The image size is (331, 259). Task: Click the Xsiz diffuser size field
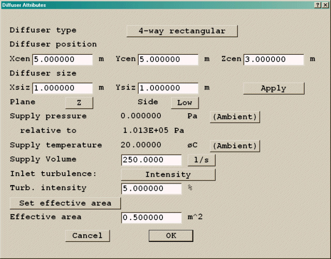pyautogui.click(x=63, y=88)
